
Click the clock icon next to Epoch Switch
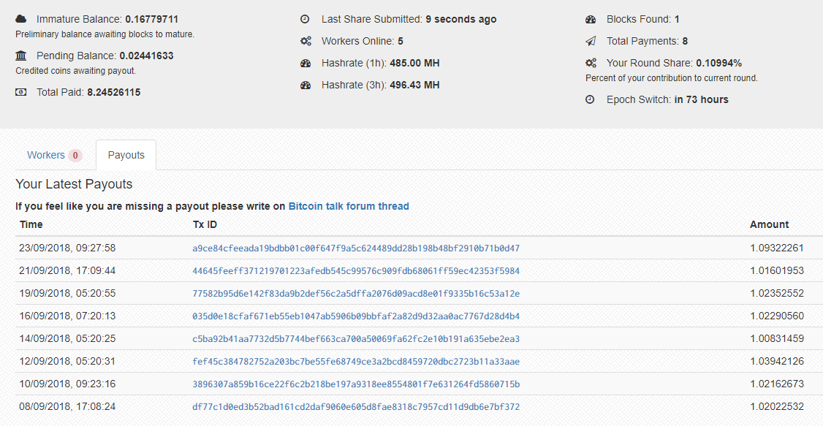click(590, 99)
